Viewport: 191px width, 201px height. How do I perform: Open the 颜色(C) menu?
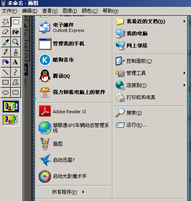click(89, 11)
